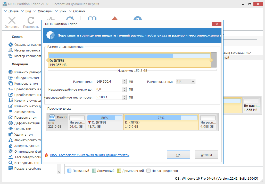Click the sidebar scroll-down arrow
The width and height of the screenshot is (265, 184).
pos(59,172)
